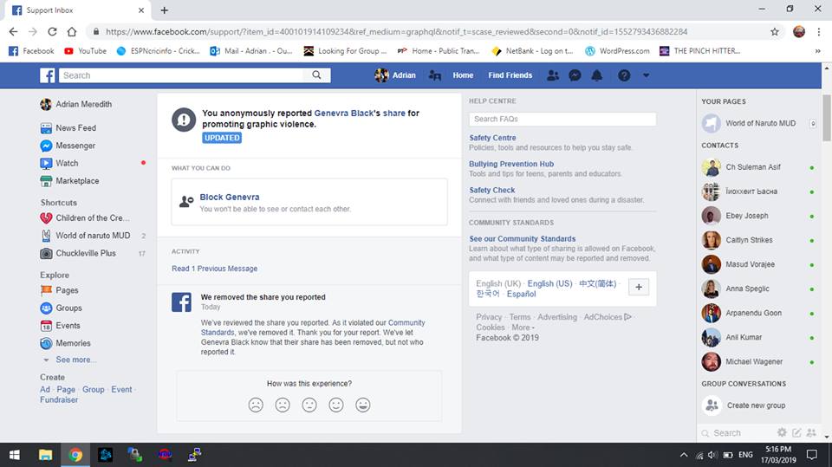
Task: Click the Search FAQs input field
Action: (x=562, y=119)
